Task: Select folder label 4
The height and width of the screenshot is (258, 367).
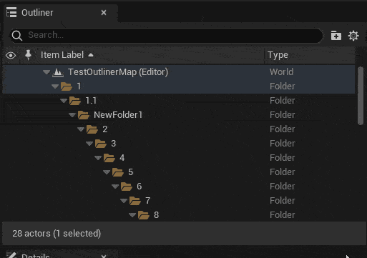Action: pos(122,158)
